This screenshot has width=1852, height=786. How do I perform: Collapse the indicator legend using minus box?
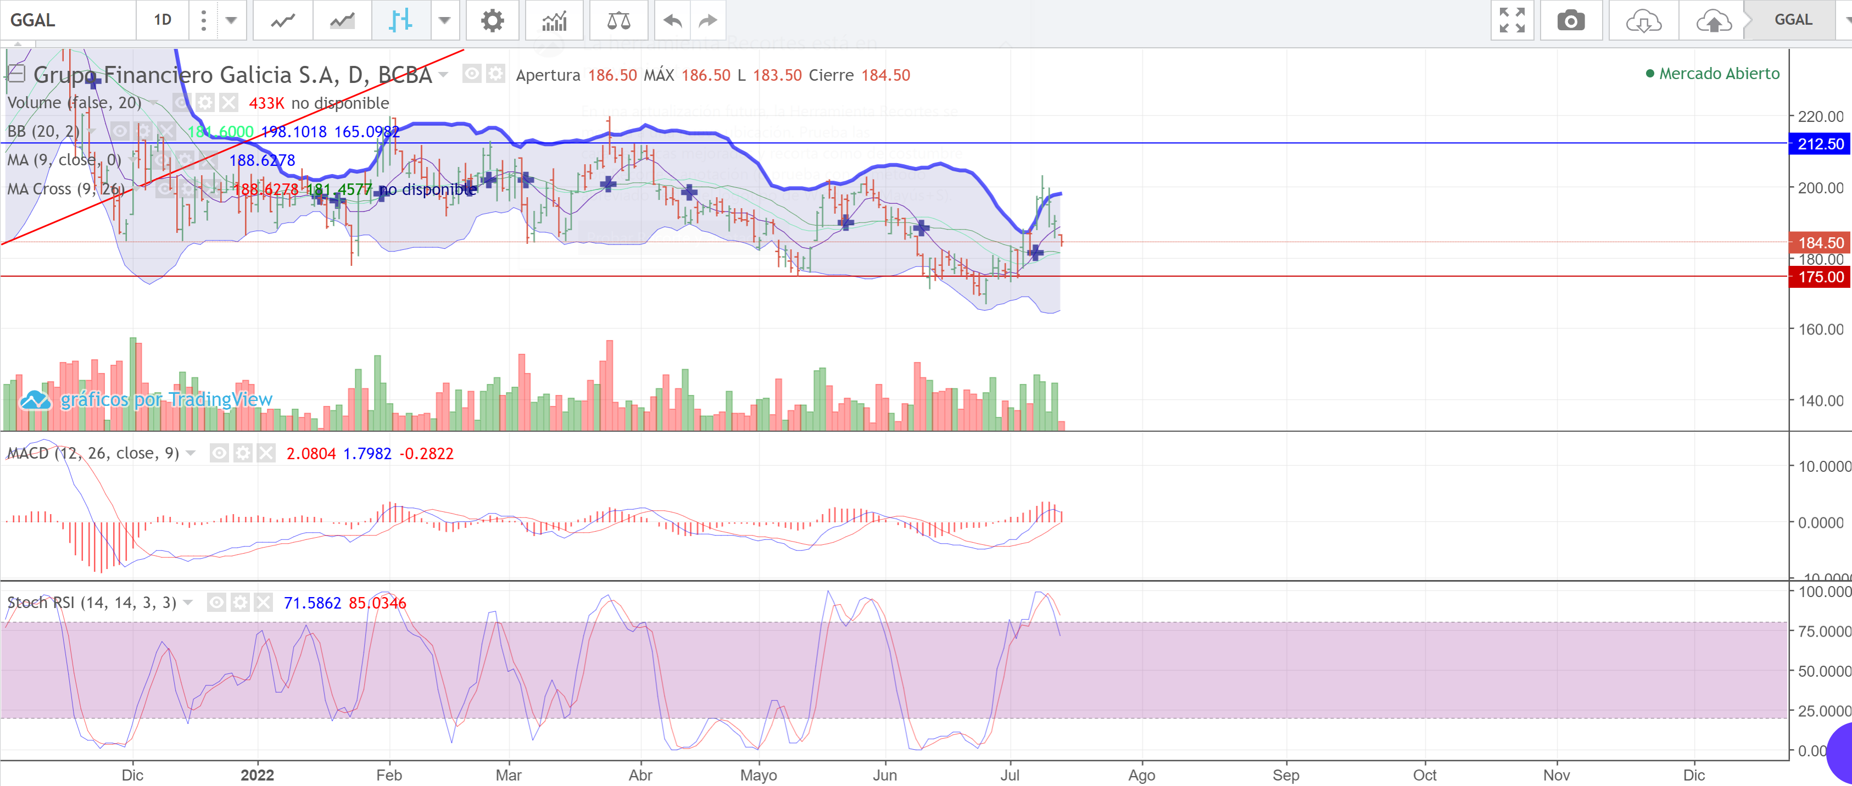pos(16,73)
